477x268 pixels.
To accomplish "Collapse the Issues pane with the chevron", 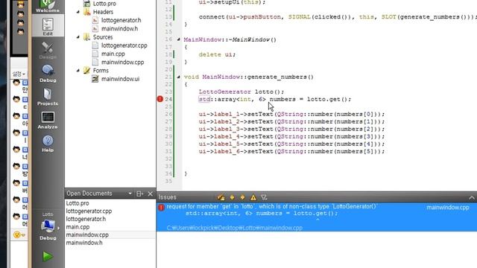I will [472, 198].
